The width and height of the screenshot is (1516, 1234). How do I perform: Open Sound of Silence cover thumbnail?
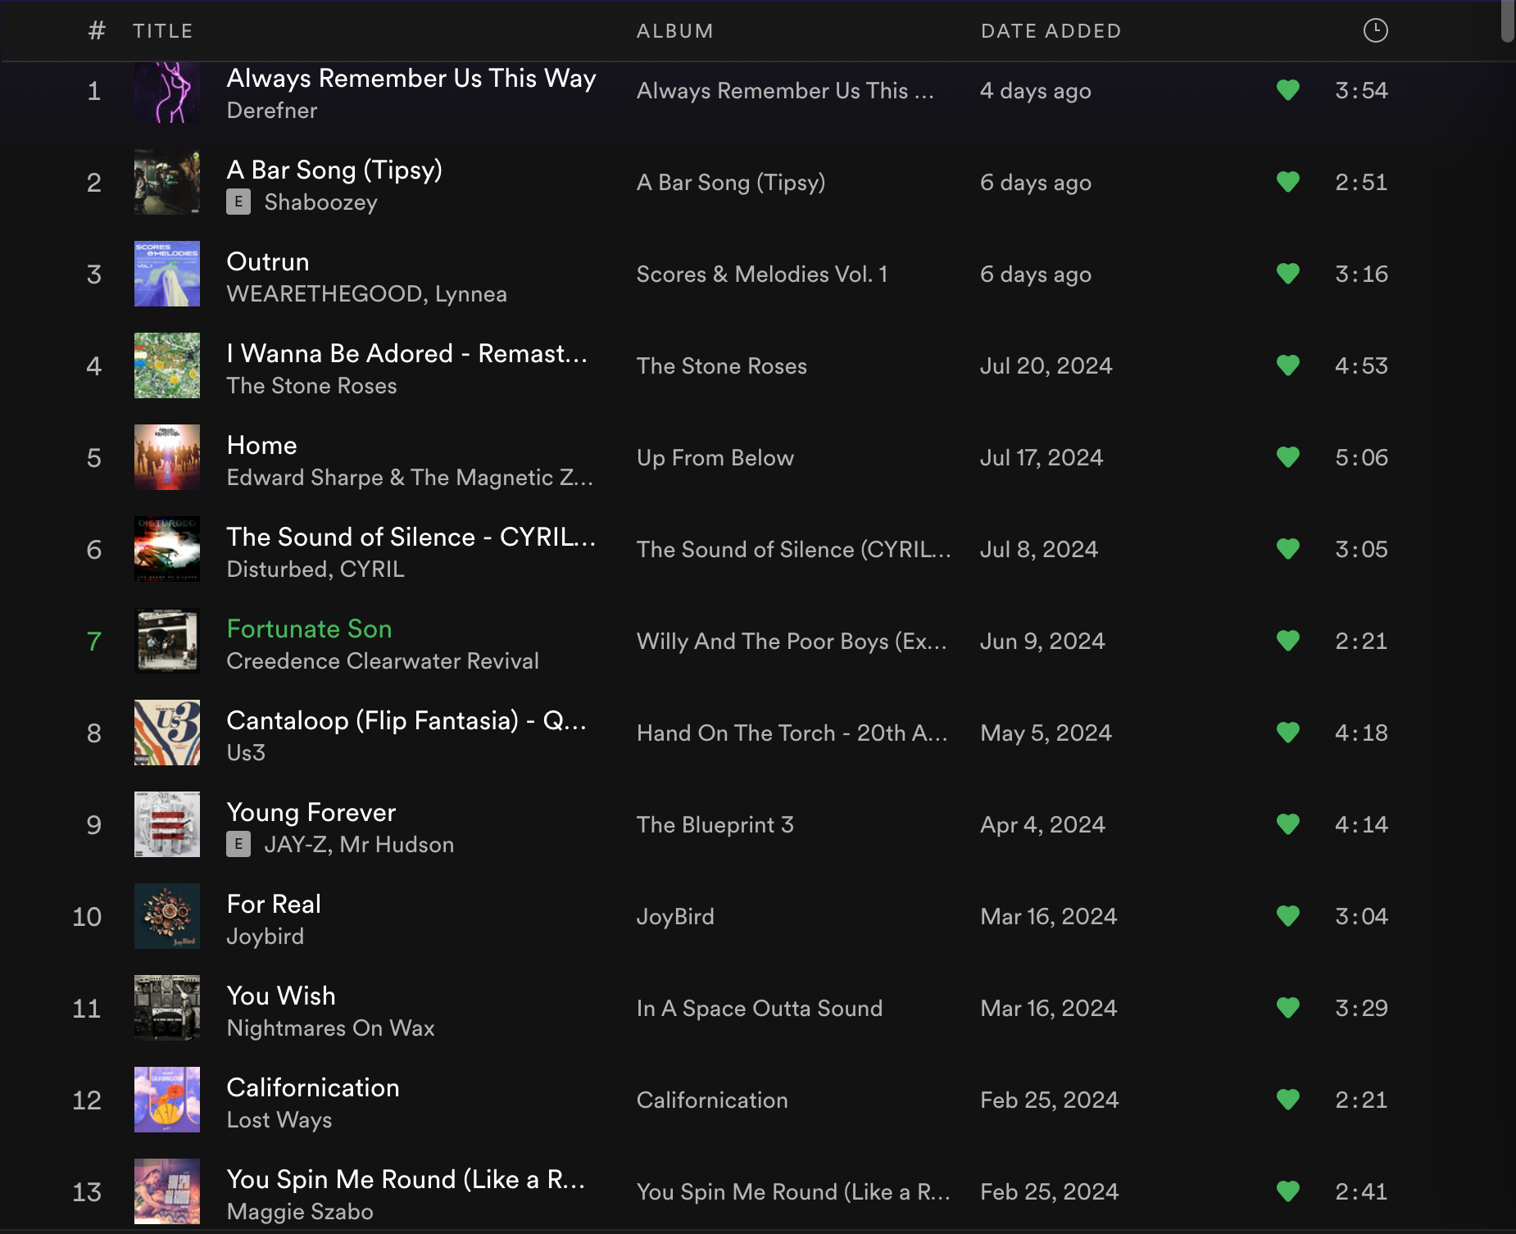click(167, 549)
